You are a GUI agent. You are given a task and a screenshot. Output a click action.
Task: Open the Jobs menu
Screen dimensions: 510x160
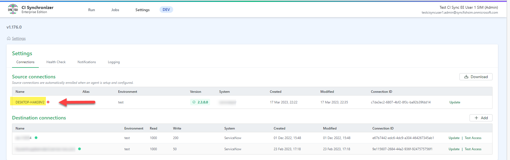[115, 10]
